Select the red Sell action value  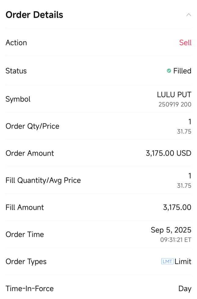coord(185,43)
